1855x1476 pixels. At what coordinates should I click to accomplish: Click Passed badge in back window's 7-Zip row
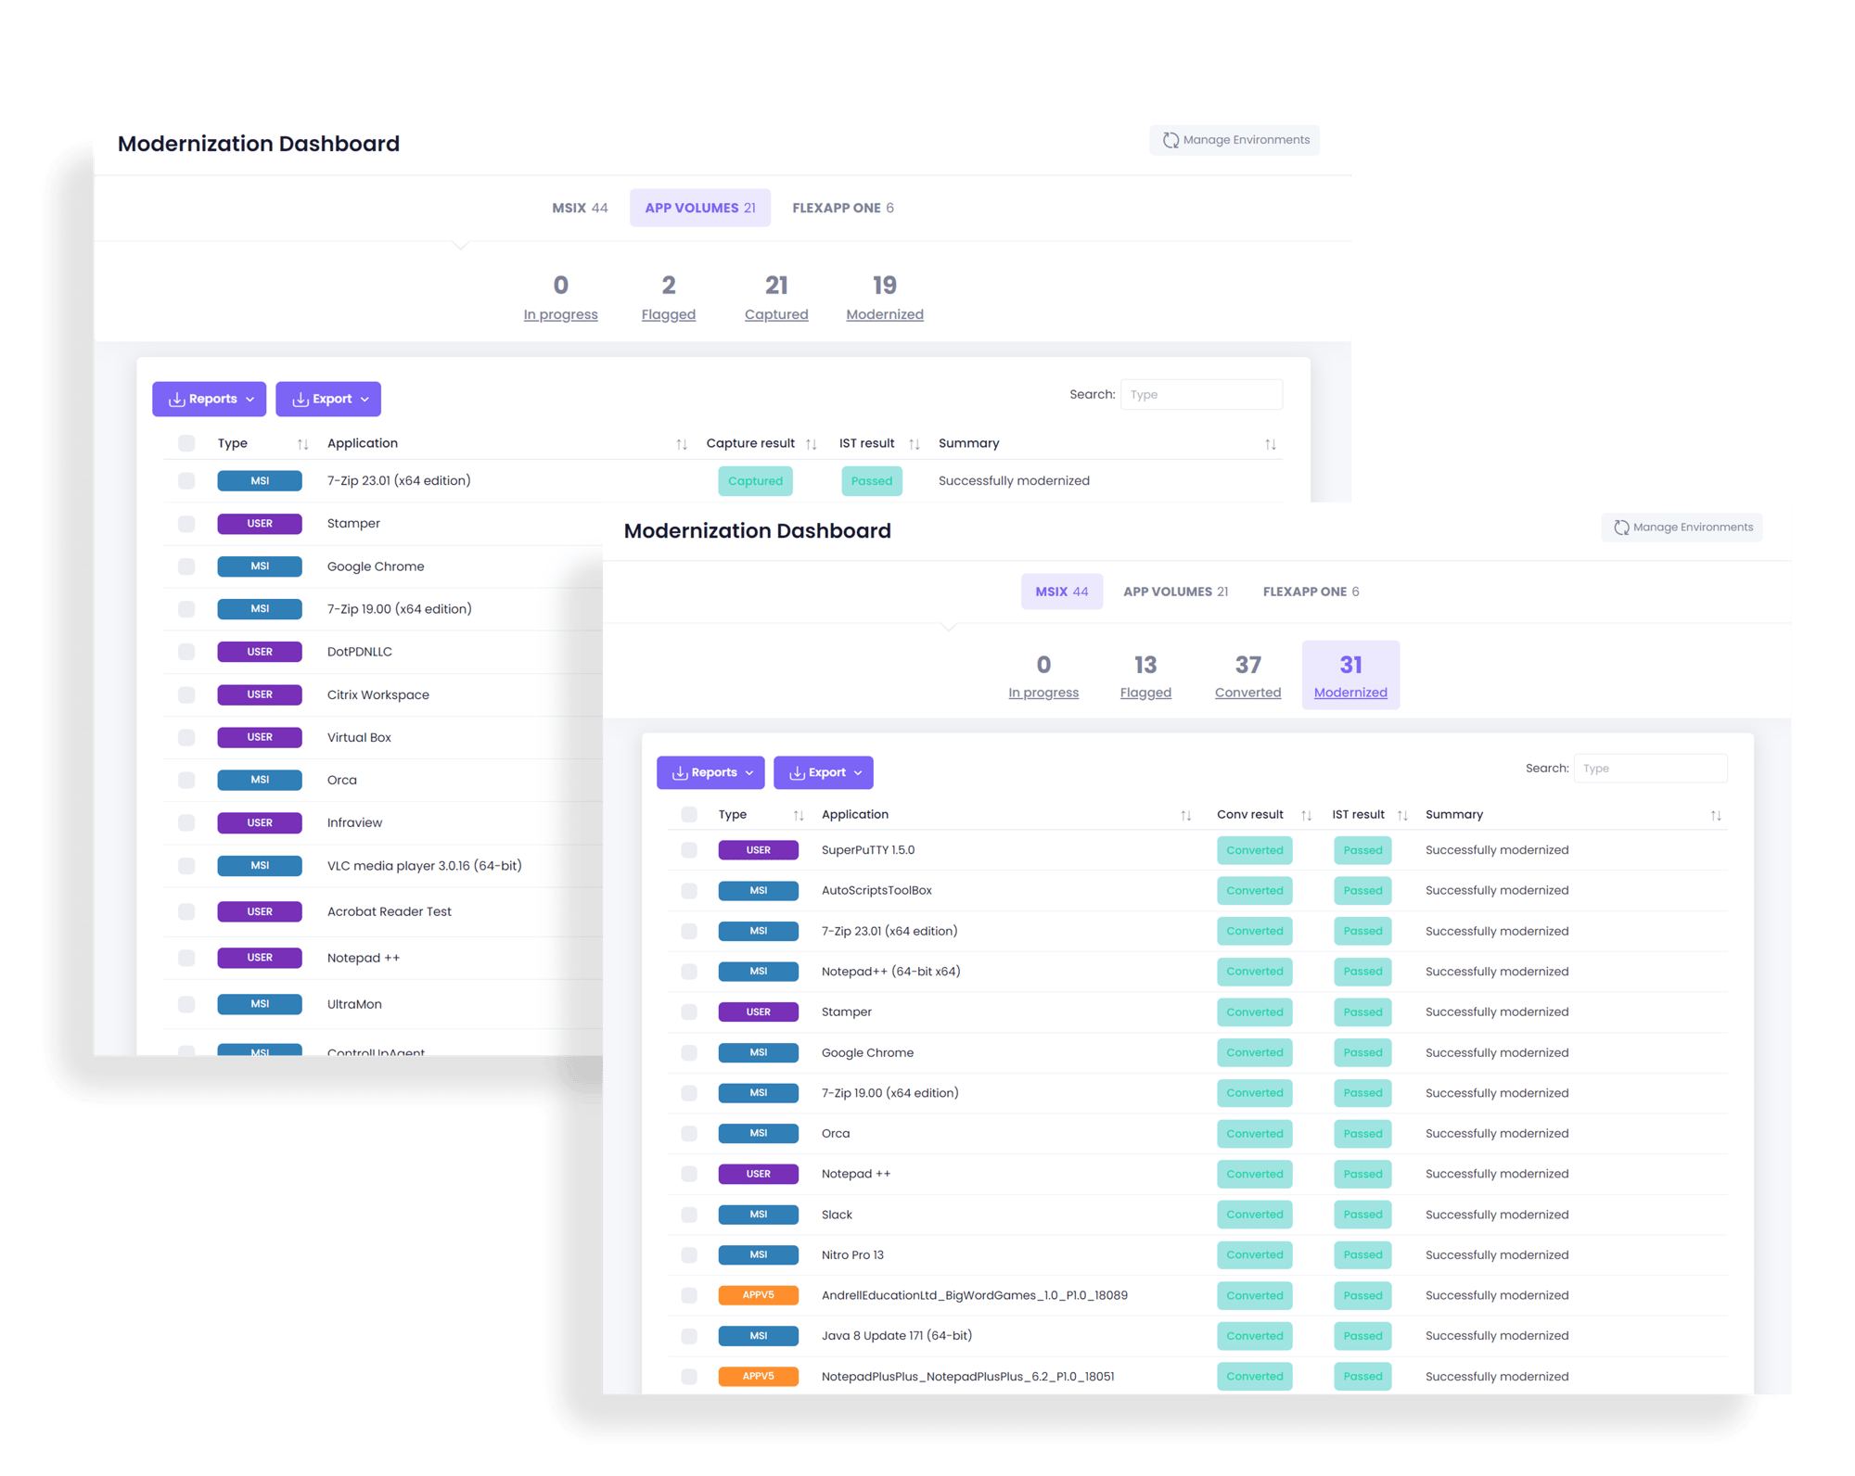[x=872, y=481]
